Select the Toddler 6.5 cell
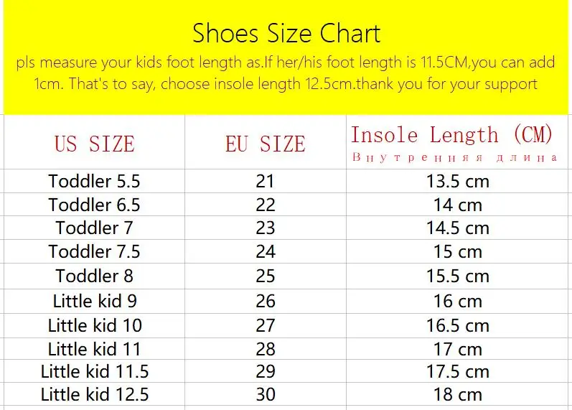The image size is (572, 410). (94, 205)
